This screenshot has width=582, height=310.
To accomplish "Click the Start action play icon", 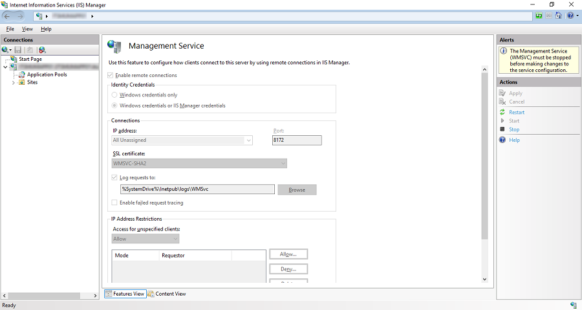I will 502,120.
